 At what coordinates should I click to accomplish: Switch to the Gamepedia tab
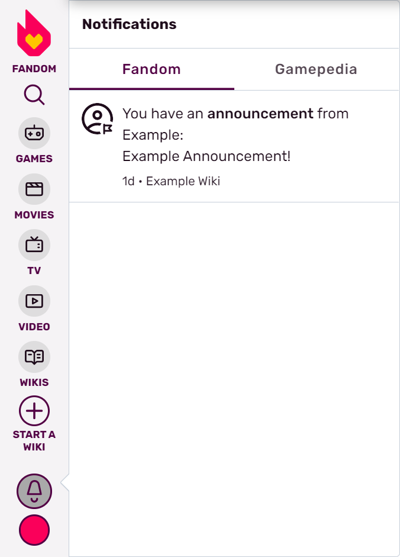(316, 69)
